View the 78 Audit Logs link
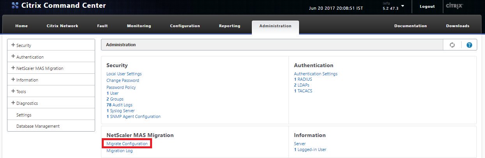 pos(119,105)
